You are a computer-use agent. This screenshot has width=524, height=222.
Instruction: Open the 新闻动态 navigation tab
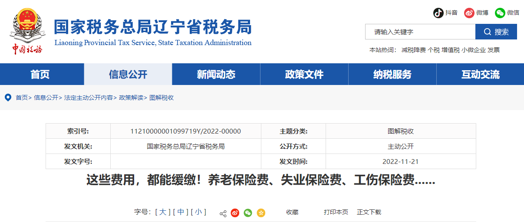click(x=216, y=74)
